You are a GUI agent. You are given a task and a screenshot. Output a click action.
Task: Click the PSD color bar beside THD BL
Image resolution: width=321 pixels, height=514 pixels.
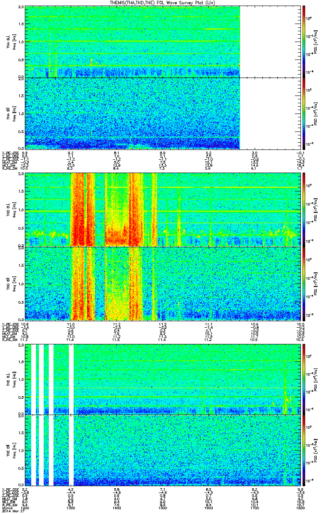coord(304,210)
